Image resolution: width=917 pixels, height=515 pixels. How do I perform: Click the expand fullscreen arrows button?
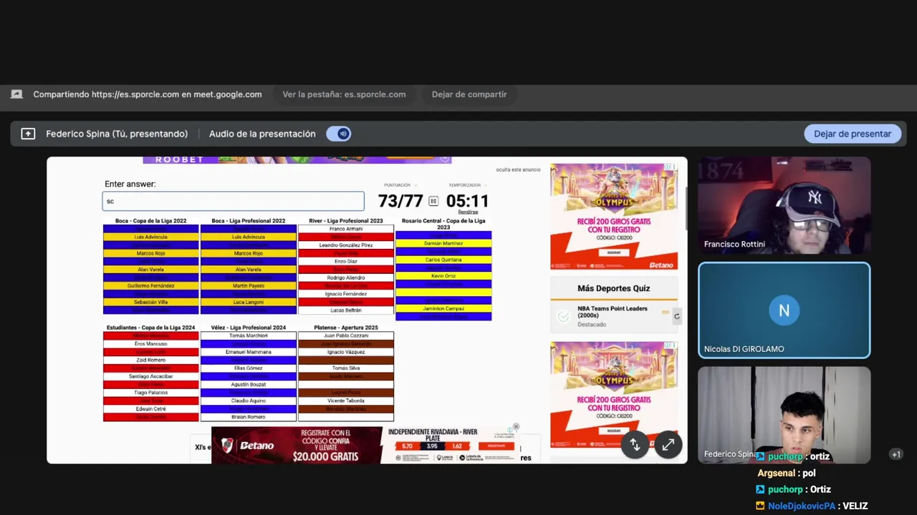(668, 445)
